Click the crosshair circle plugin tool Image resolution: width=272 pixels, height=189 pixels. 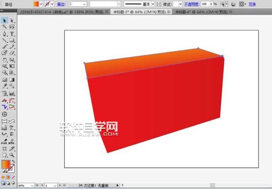pyautogui.click(x=4, y=114)
